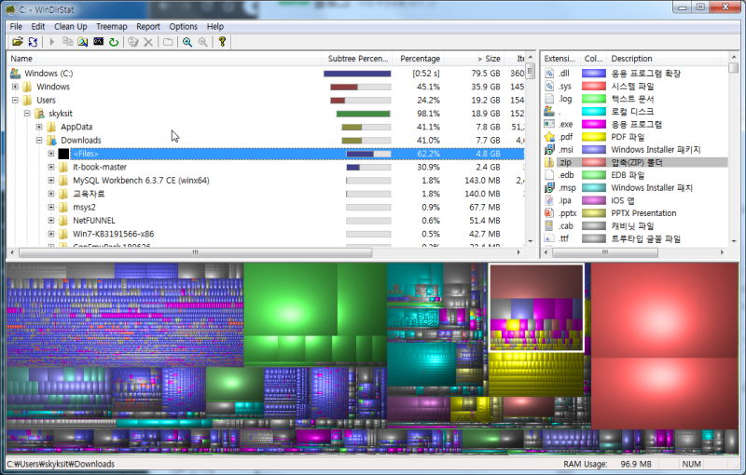746x475 pixels.
Task: Click the magenta .exe color swatch
Action: 594,124
